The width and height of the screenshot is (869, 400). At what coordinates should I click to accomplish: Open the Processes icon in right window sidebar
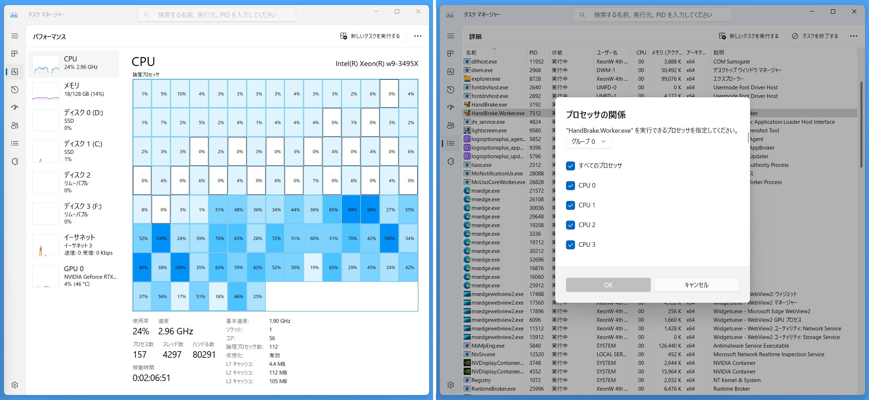[x=451, y=53]
